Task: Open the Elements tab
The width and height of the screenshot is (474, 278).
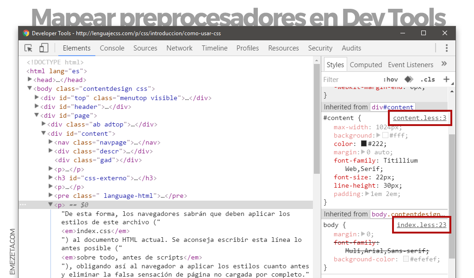Action: point(76,48)
